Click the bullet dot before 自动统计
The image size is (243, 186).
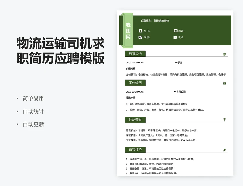[x=17, y=111]
